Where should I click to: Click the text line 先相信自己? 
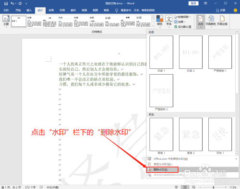[x=89, y=69]
